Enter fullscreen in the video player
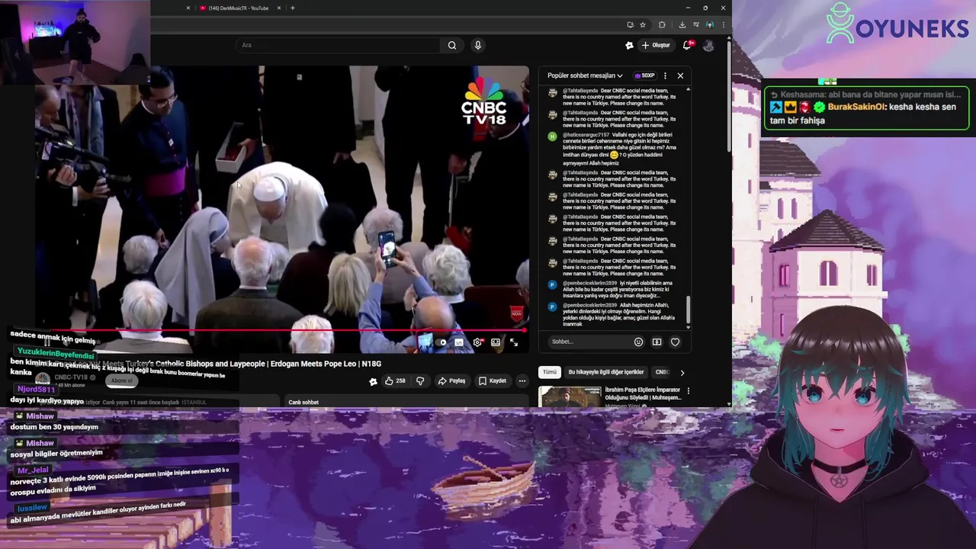The height and width of the screenshot is (549, 976). (x=514, y=342)
